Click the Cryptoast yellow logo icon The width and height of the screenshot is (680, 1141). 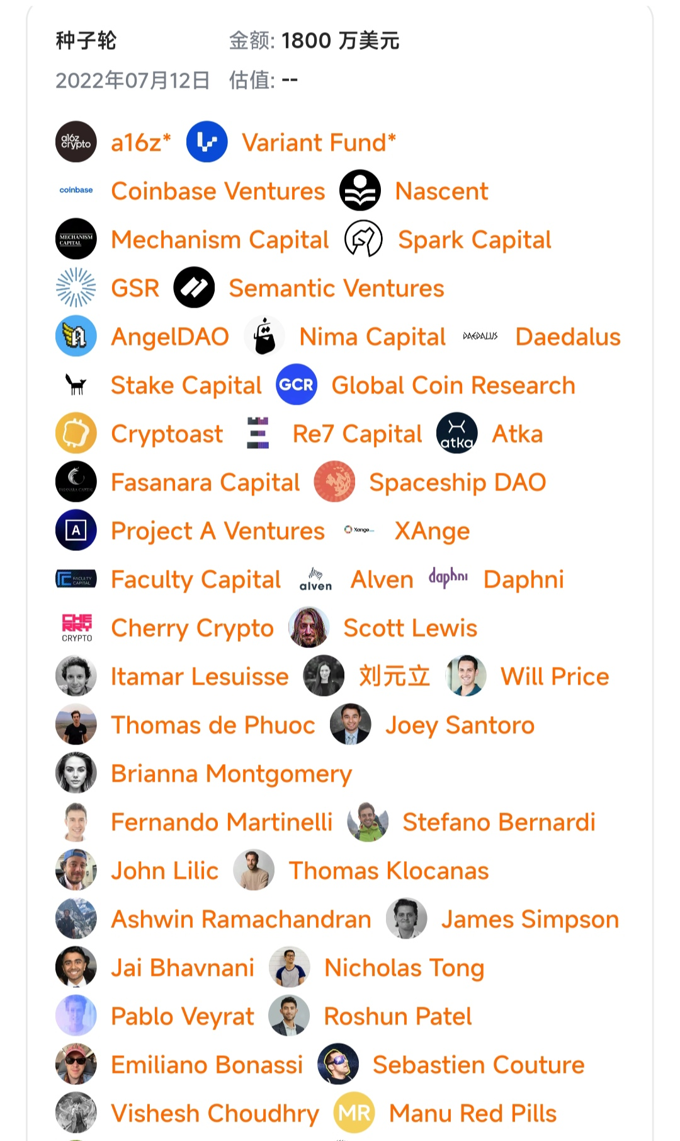(76, 433)
